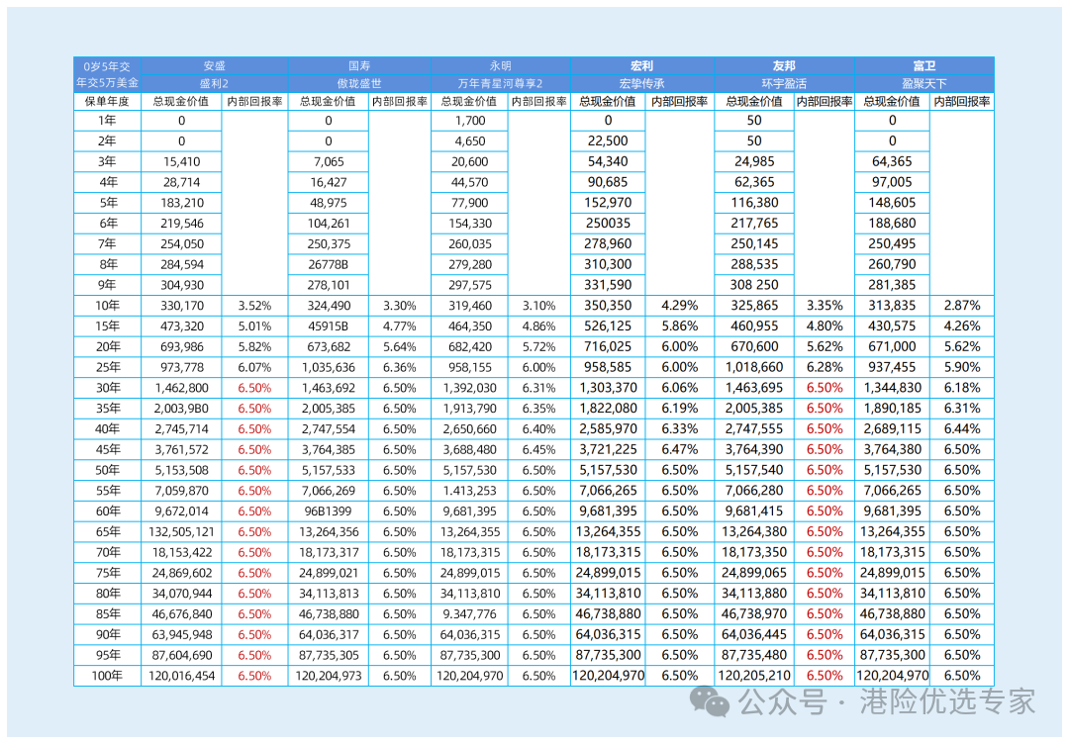Click the value 1.413,253
Image resolution: width=1069 pixels, height=744 pixels.
coord(470,491)
